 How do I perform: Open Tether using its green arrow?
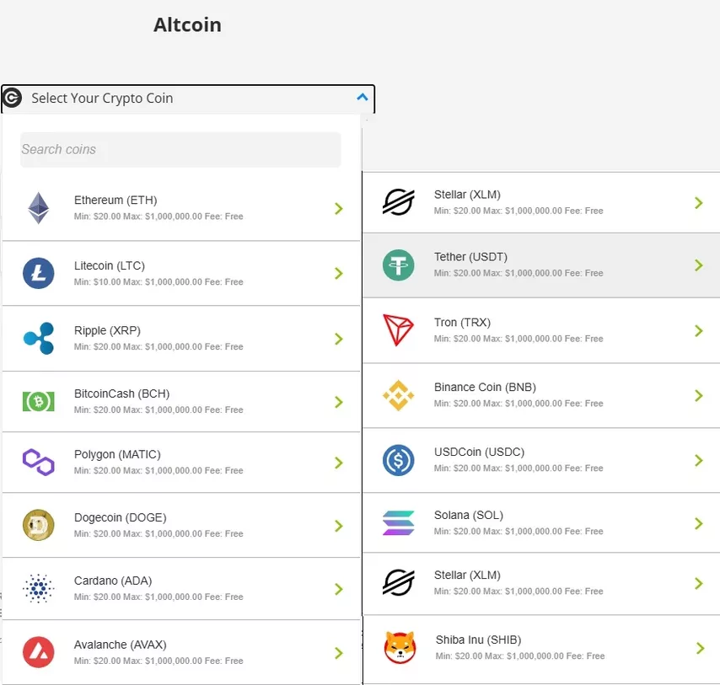point(699,265)
